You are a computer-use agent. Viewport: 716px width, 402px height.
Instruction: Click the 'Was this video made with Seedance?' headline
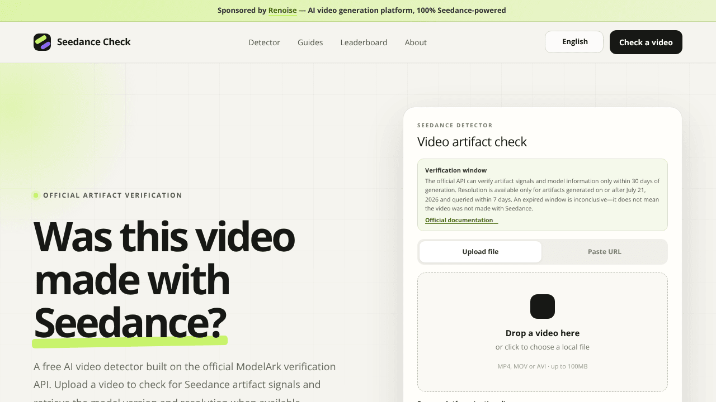[x=164, y=280]
